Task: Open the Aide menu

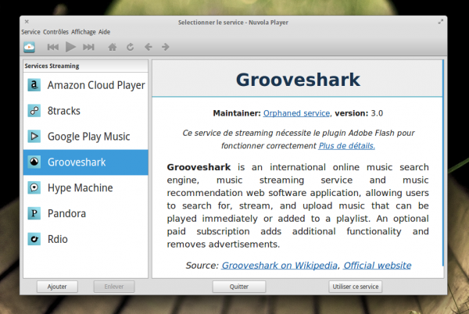Action: [105, 32]
